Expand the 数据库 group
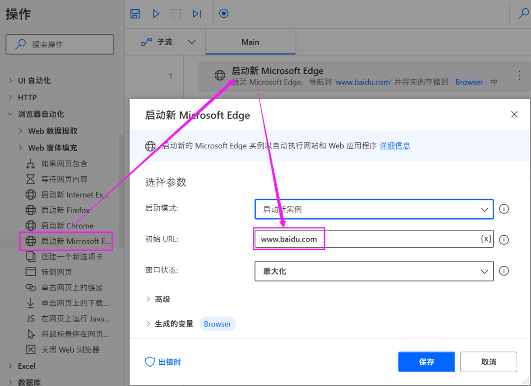 coord(10,382)
